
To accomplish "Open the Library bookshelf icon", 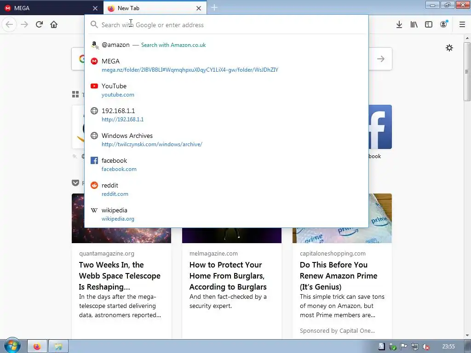I will tap(414, 25).
